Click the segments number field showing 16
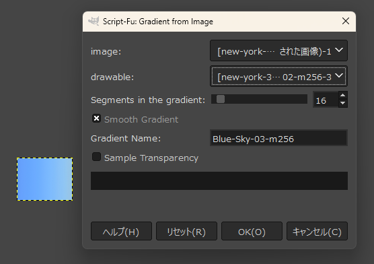Image resolution: width=374 pixels, height=264 pixels. (x=326, y=100)
